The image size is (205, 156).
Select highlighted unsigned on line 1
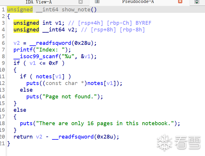[20, 10]
